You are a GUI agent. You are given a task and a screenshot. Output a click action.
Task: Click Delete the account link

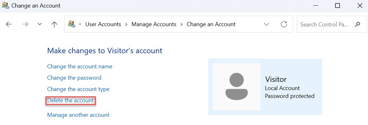coord(71,100)
